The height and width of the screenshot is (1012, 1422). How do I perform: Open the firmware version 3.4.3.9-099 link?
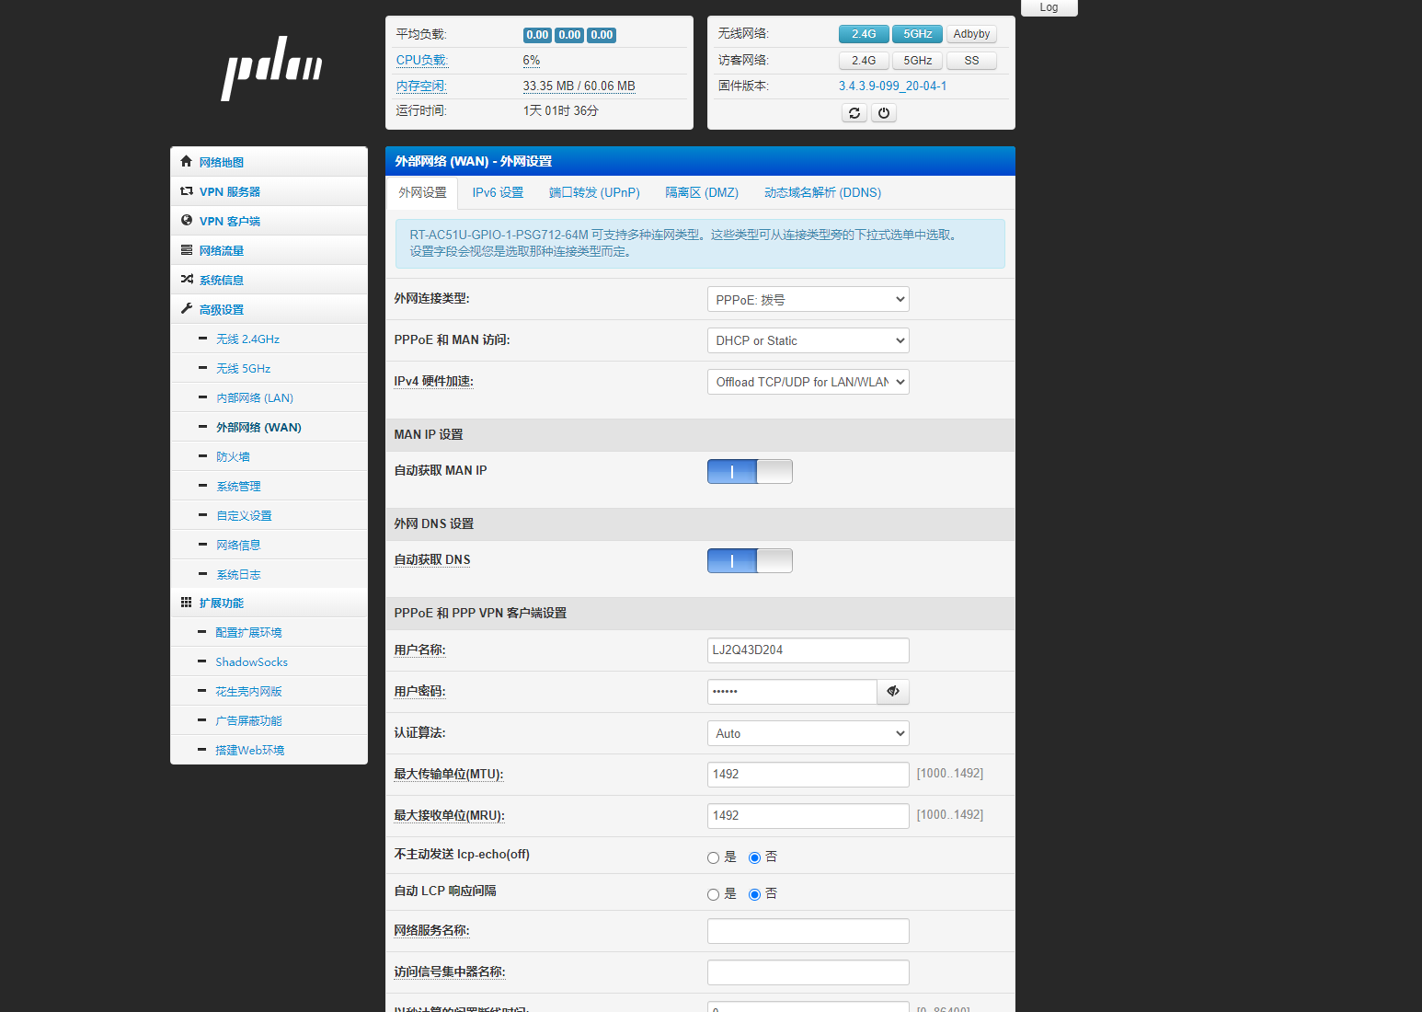point(892,86)
